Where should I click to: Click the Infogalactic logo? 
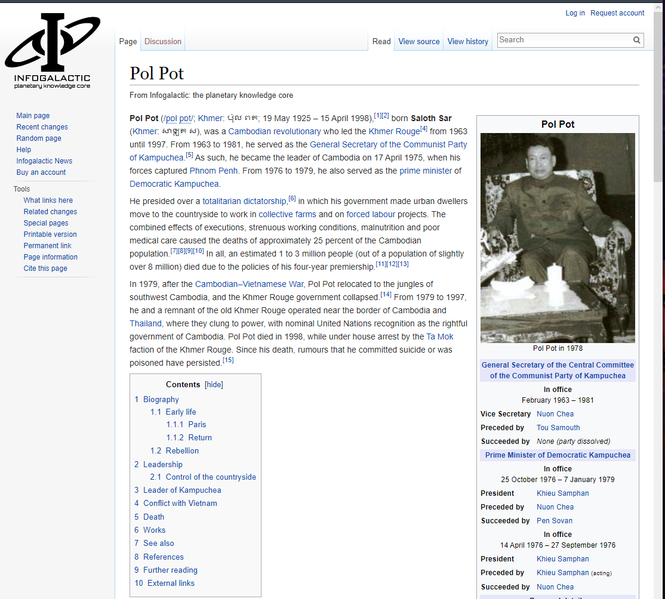(x=52, y=51)
